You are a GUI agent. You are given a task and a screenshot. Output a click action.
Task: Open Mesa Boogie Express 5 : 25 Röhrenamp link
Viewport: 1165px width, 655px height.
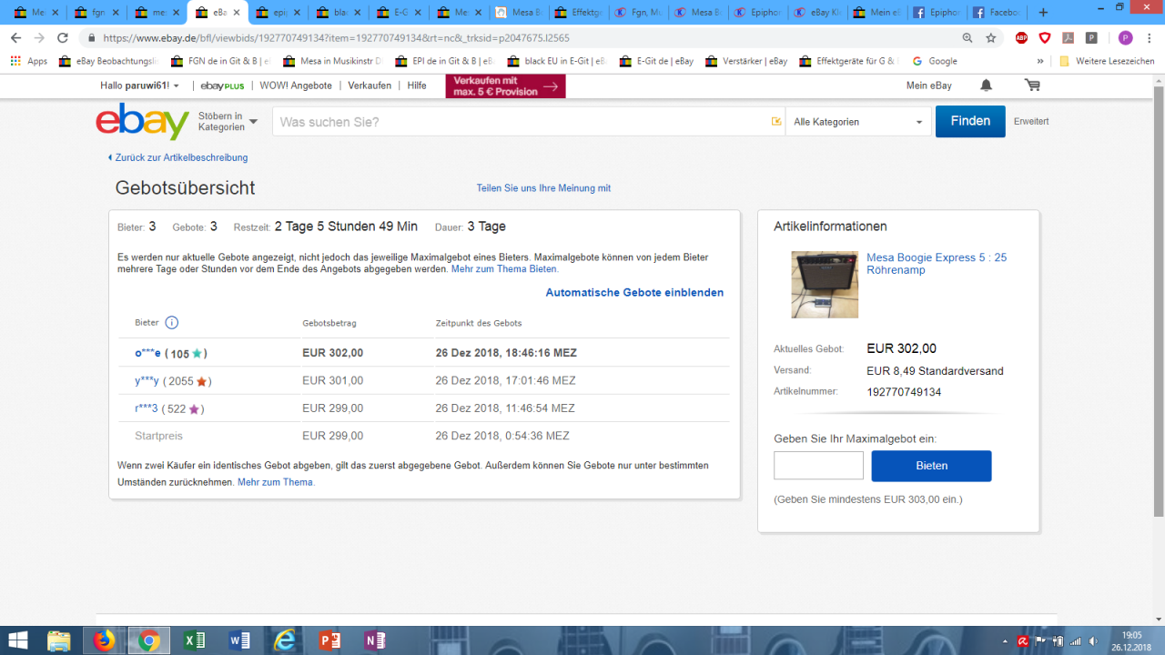click(937, 264)
